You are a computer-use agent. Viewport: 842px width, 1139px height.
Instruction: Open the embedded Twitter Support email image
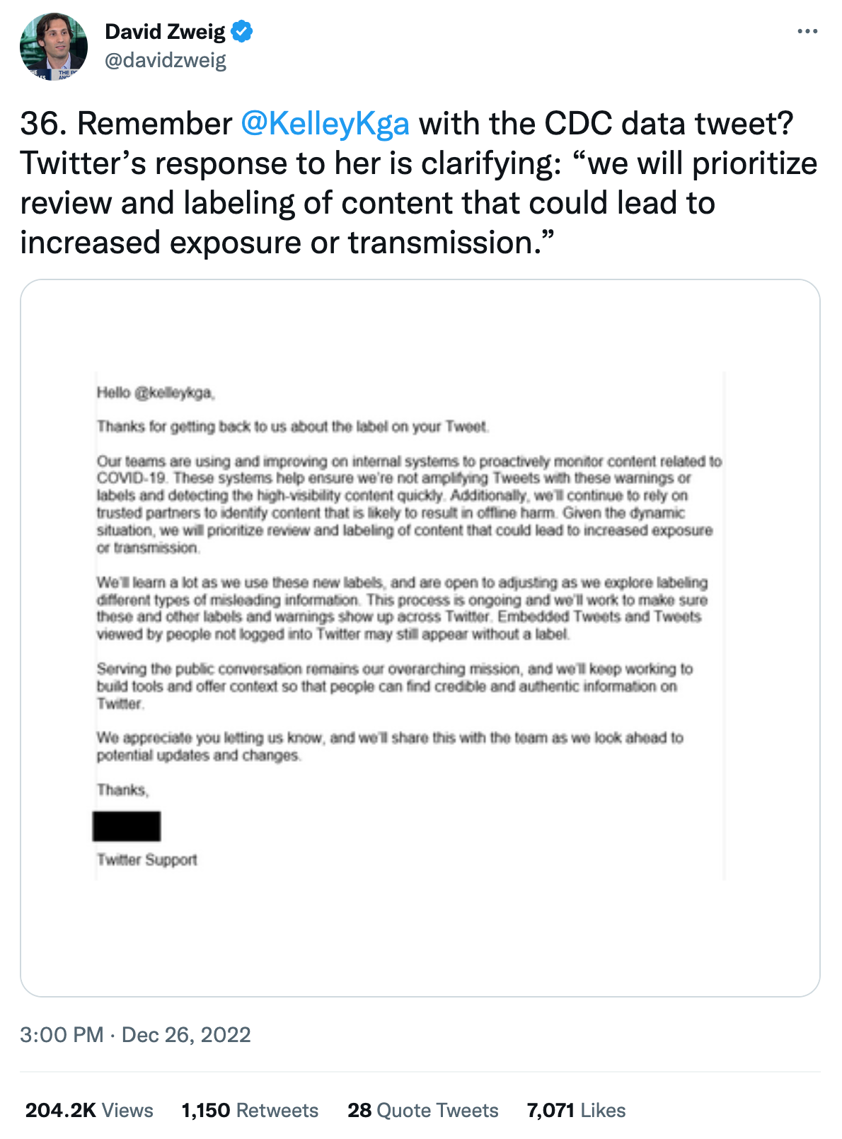(x=420, y=638)
